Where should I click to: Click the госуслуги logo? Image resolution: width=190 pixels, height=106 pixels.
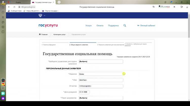tap(48, 25)
